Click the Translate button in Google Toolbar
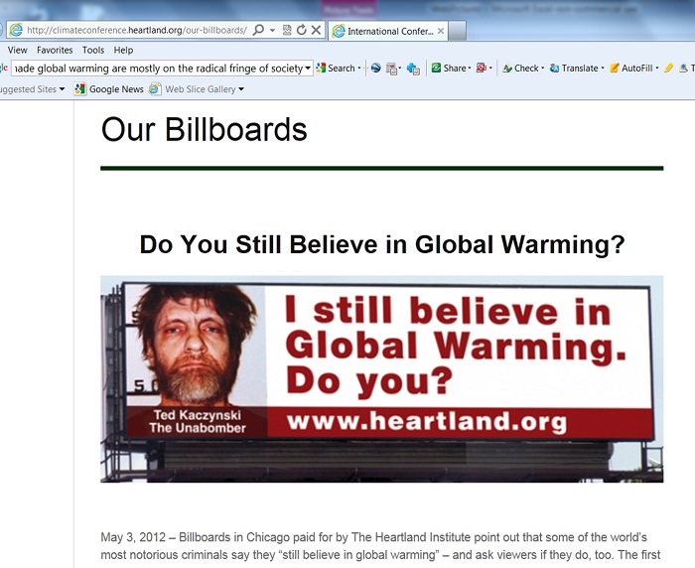This screenshot has height=568, width=695. click(x=574, y=69)
